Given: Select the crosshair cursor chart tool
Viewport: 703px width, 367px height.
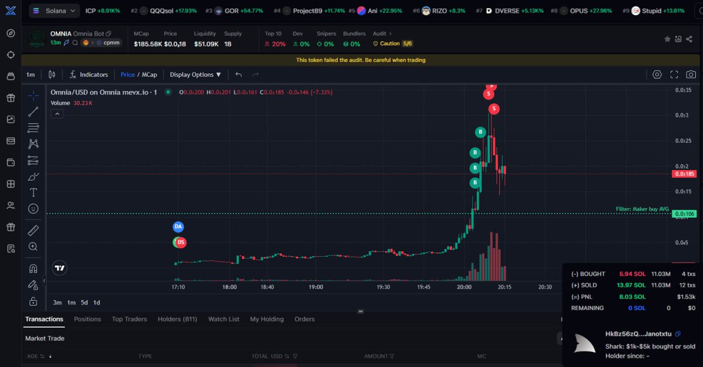Looking at the screenshot, I should (x=33, y=96).
